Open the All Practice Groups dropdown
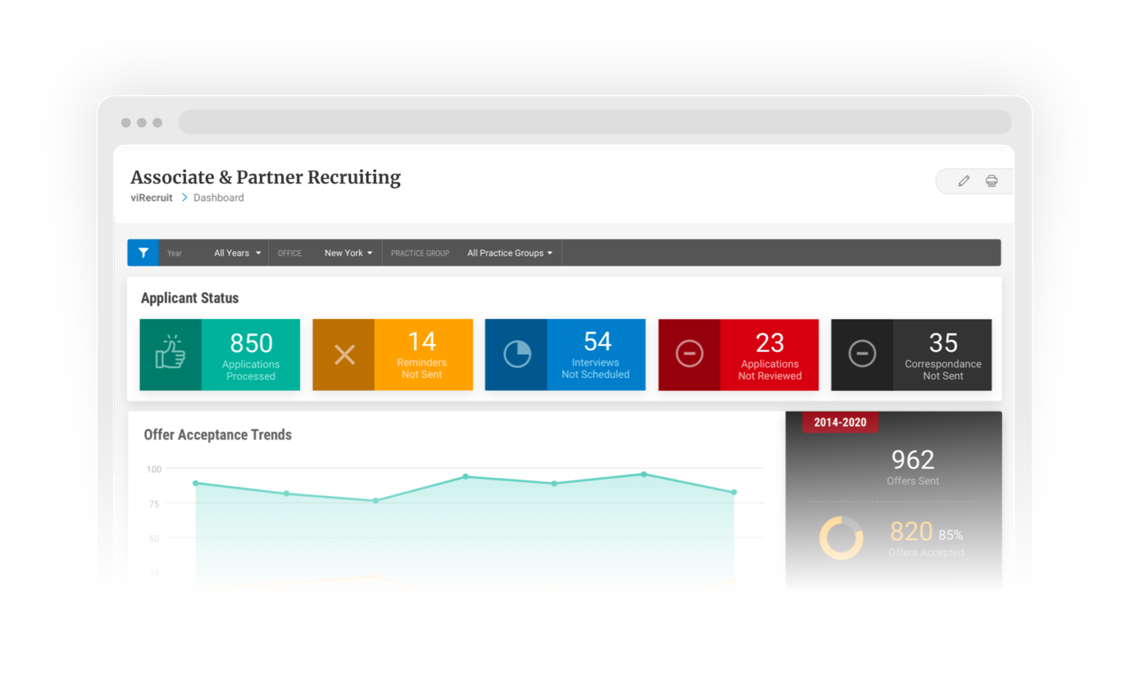This screenshot has height=696, width=1130. (x=510, y=253)
